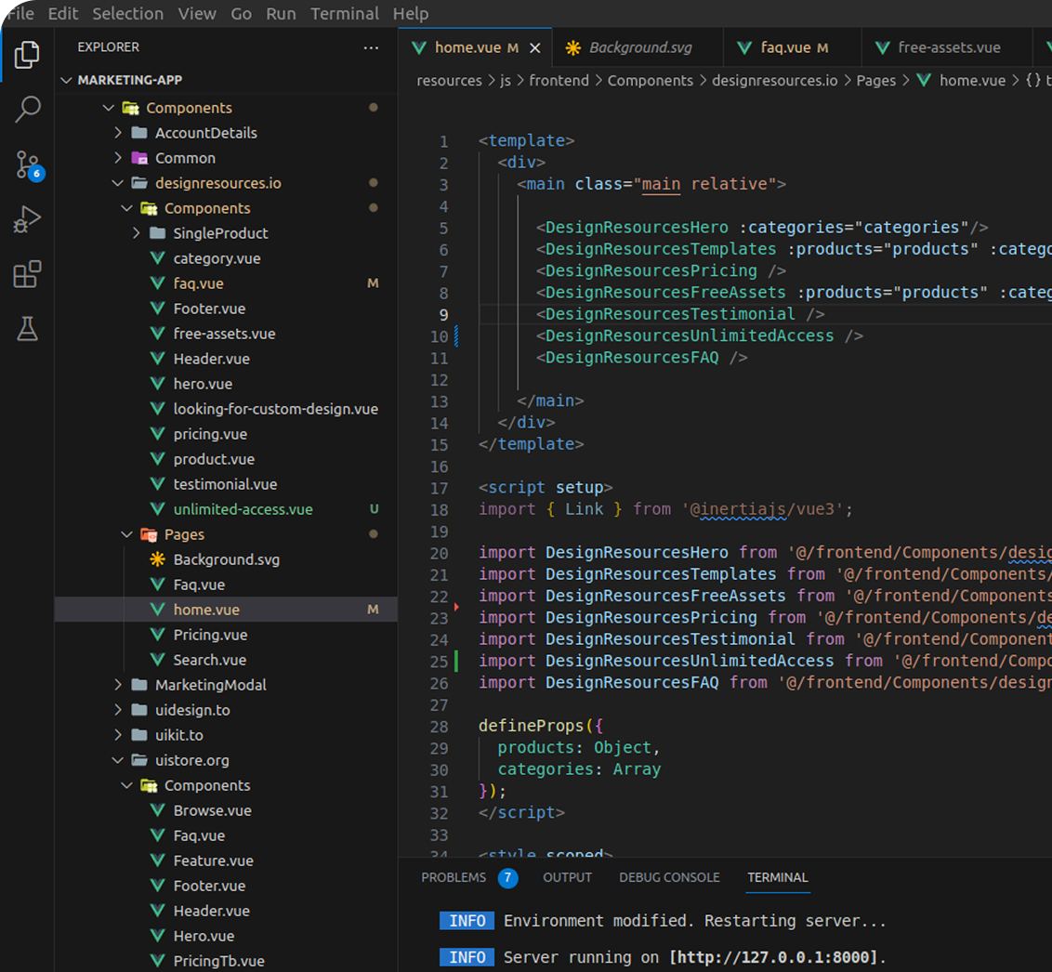
Task: Switch to the PROBLEMS panel tab
Action: tap(454, 877)
